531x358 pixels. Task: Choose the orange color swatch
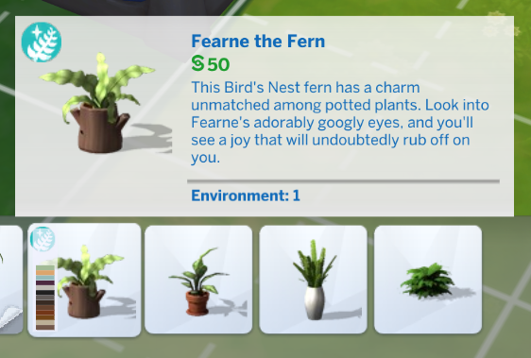45,273
